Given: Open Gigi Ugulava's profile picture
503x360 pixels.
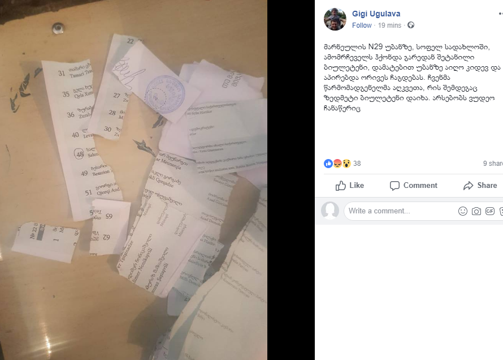Looking at the screenshot, I should coord(335,19).
